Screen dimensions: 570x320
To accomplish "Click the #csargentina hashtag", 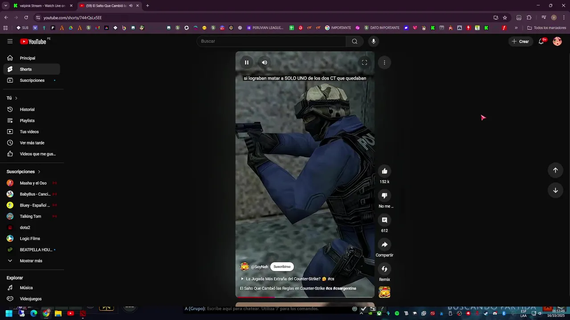I will pos(345,288).
